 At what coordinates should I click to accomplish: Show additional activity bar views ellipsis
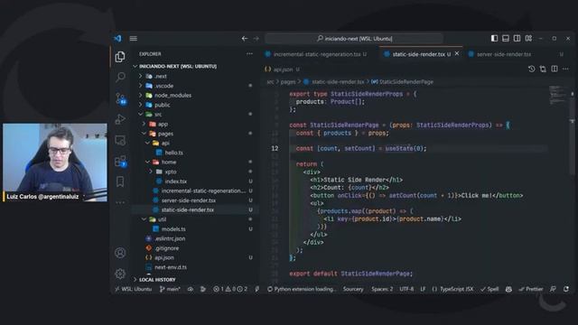tap(120, 202)
